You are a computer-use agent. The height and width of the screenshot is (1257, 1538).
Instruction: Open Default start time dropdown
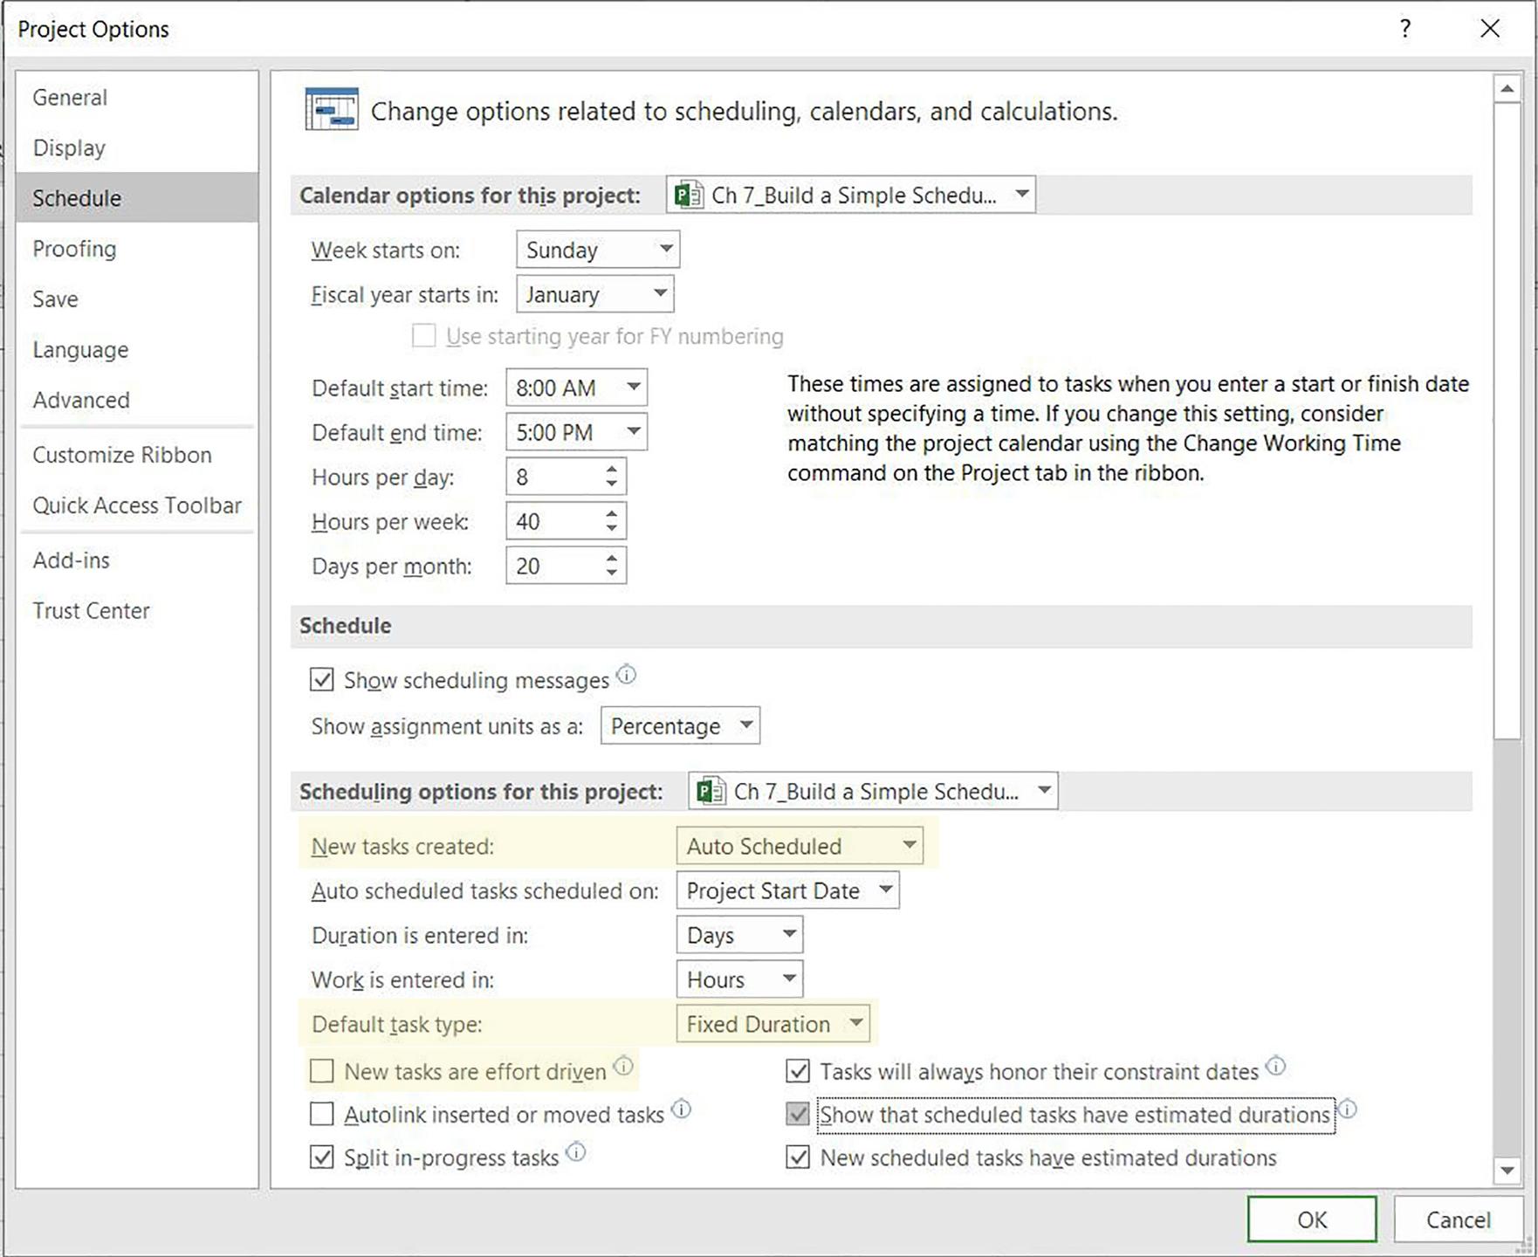click(x=577, y=388)
